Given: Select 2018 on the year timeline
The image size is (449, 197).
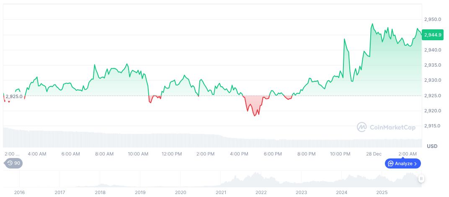Looking at the screenshot, I should point(100,192).
